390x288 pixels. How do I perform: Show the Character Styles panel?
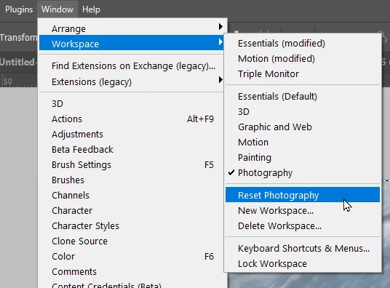click(131, 226)
